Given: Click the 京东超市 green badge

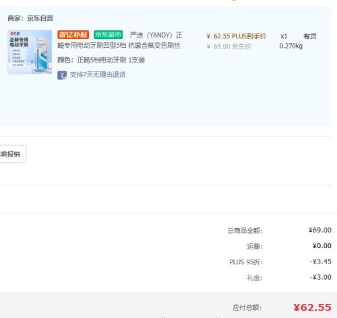Looking at the screenshot, I should pos(108,35).
